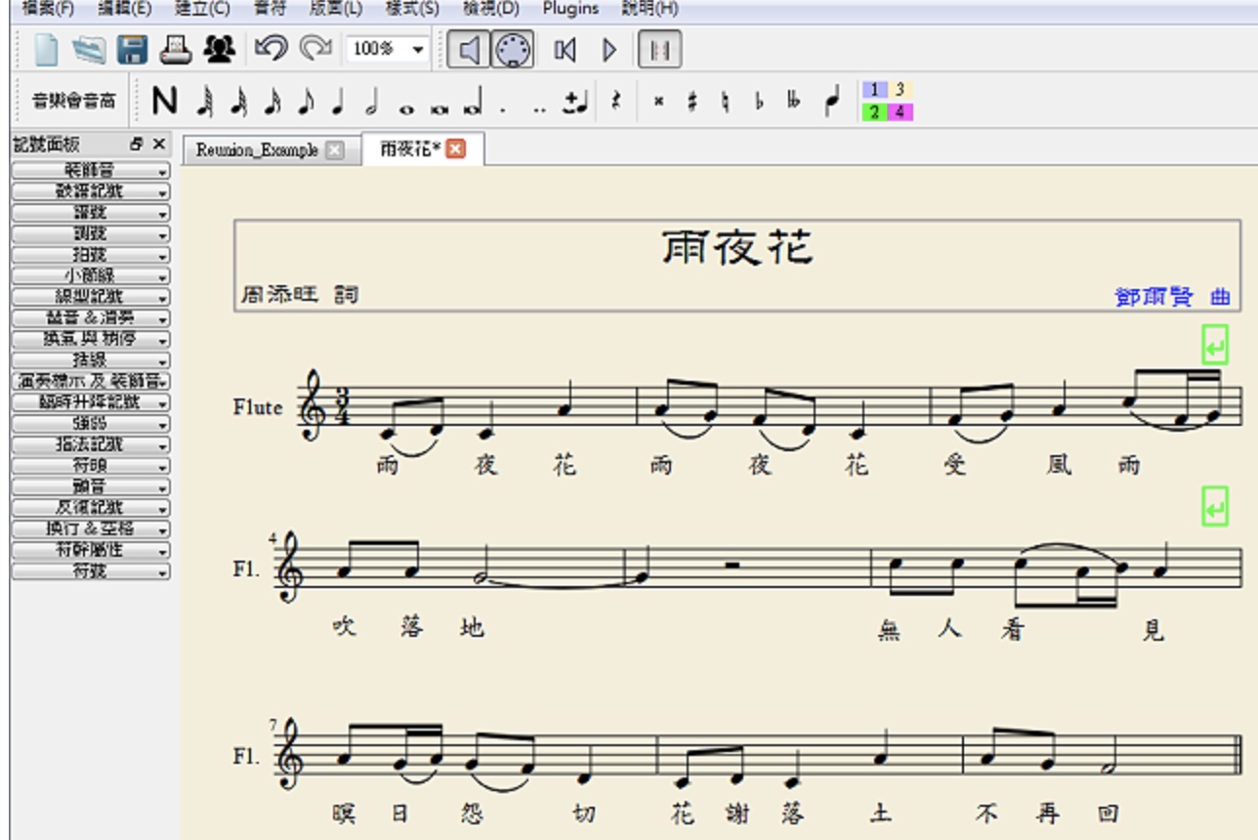Open the 建立(C) menu

[x=202, y=9]
